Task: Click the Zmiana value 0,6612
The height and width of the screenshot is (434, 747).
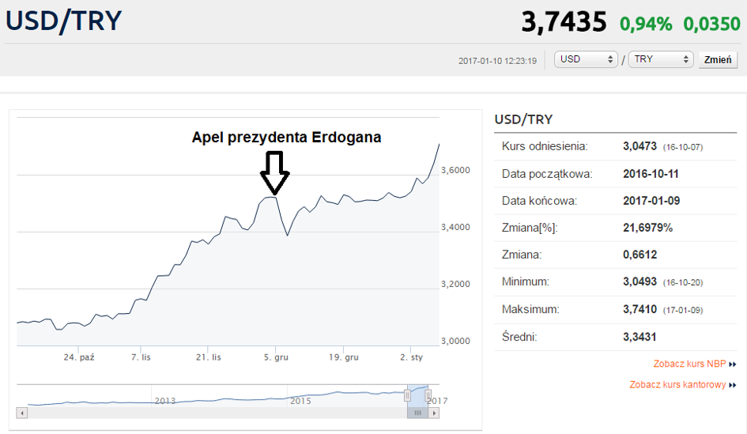Action: pos(639,255)
